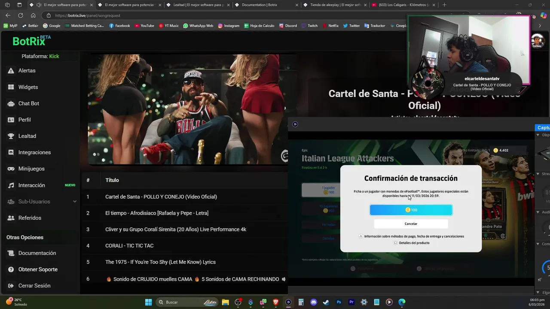The height and width of the screenshot is (309, 550).
Task: Click the Título column header
Action: pyautogui.click(x=112, y=180)
